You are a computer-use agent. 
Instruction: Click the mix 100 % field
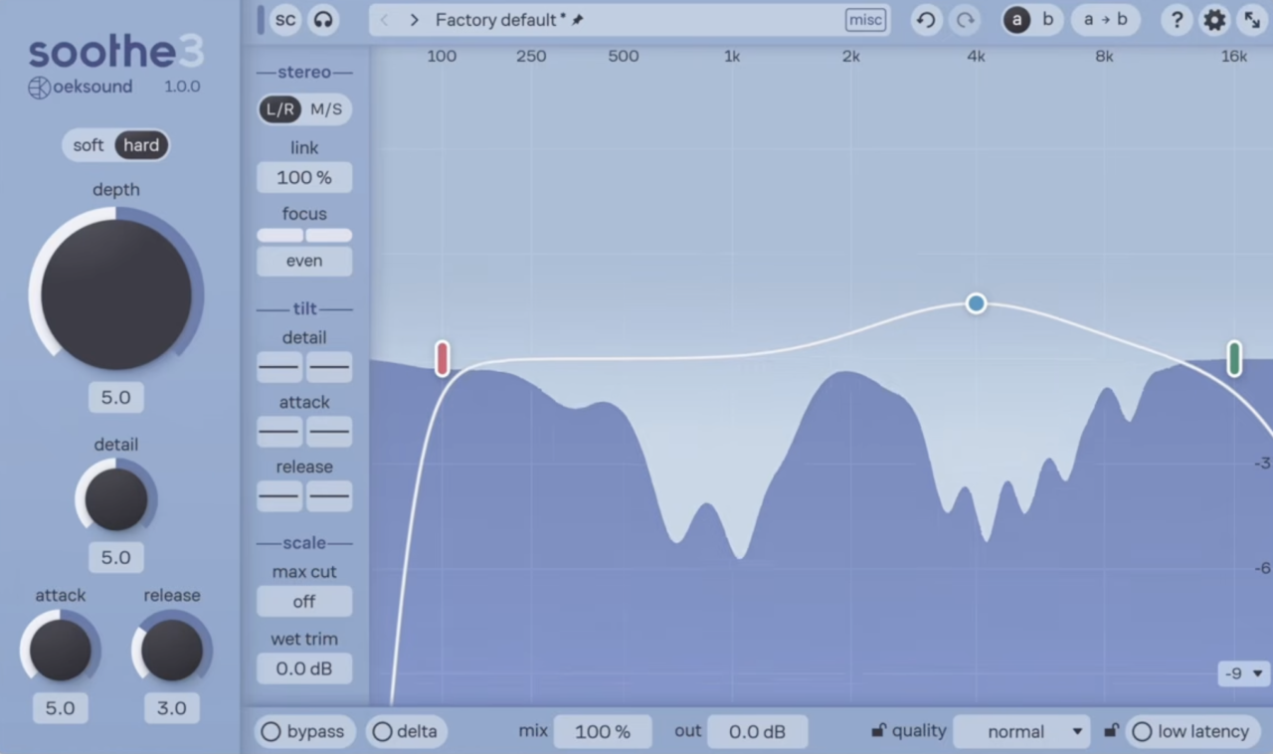click(603, 732)
